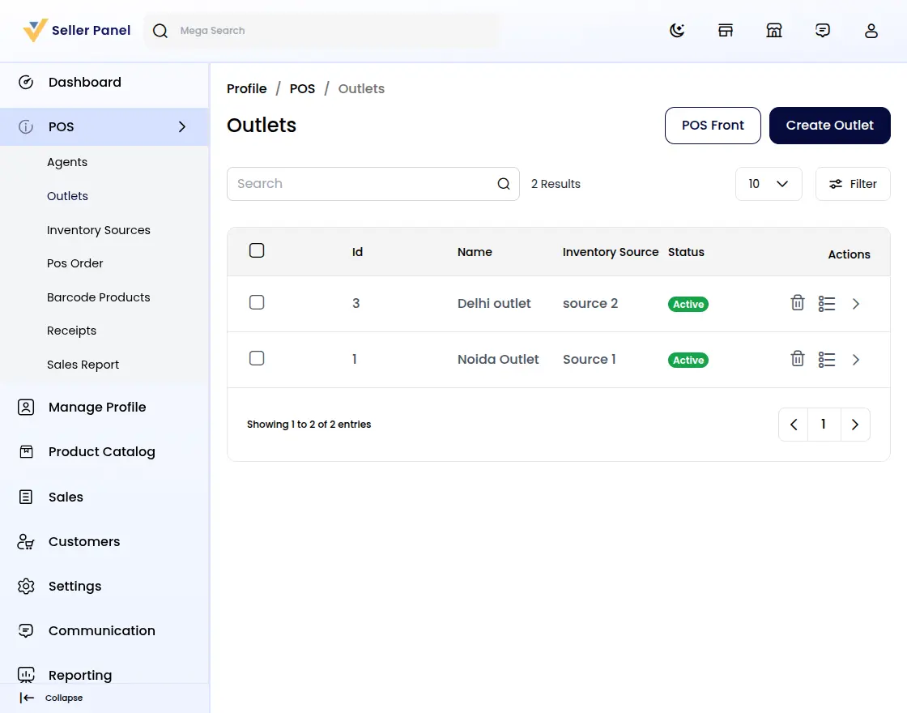
Task: Open messages chat icon in header
Action: 823,30
